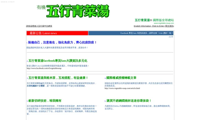Image resolution: width=200 pixels, height=120 pixels.
Task: Click the blue Facebook 專頁 fans banner
Action: click(x=131, y=33)
